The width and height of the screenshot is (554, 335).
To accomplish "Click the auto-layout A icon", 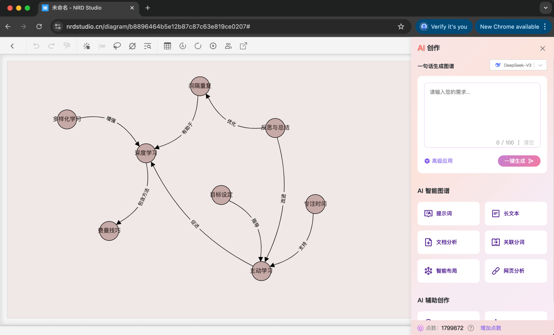I will coord(183,46).
